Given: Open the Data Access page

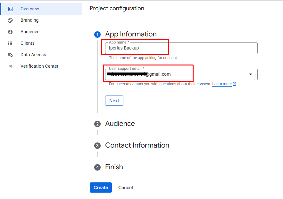Looking at the screenshot, I should pyautogui.click(x=41, y=55).
